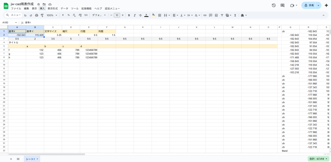This screenshot has height=162, width=331.
Task: Open the 100% zoom dropdown
Action: pos(52,15)
